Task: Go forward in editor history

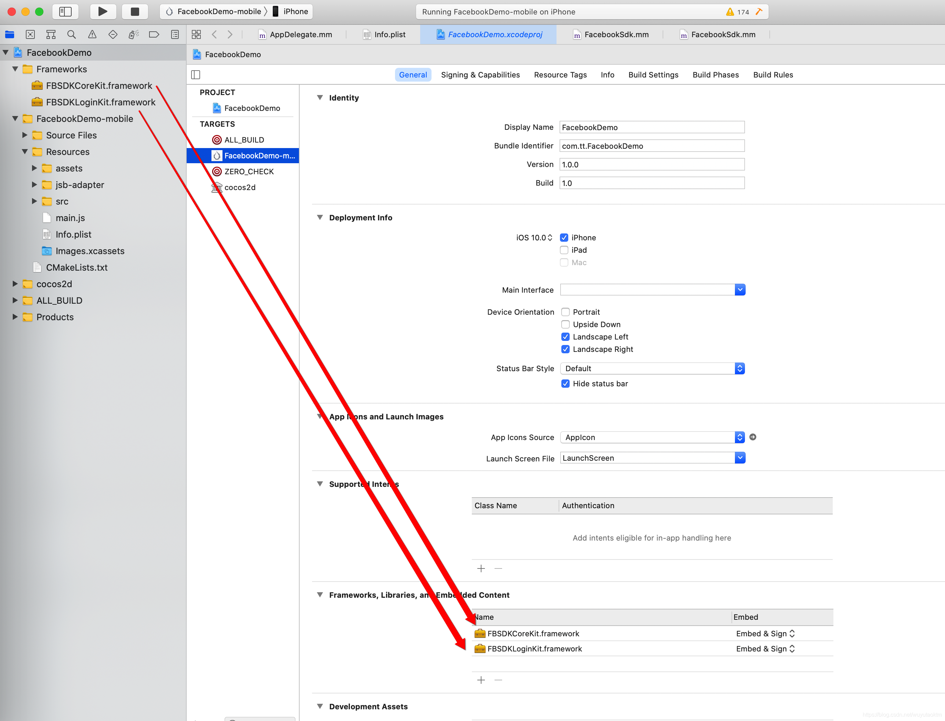Action: coord(230,34)
